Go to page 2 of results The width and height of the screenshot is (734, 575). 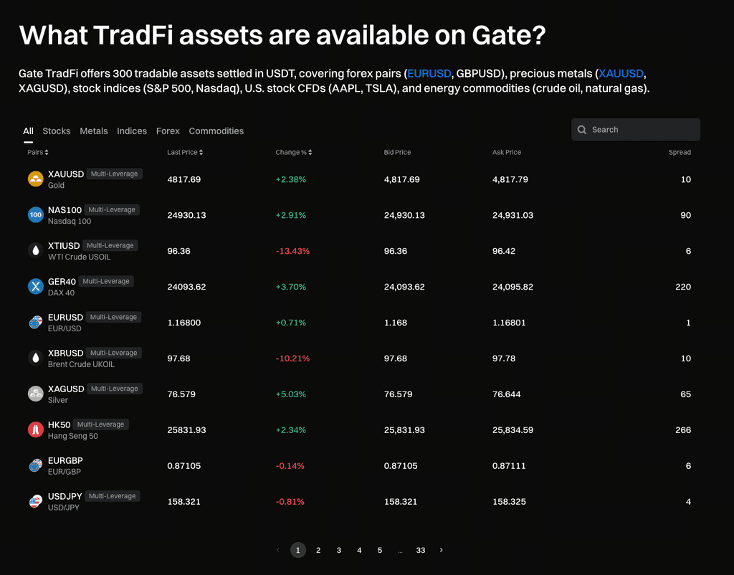[x=318, y=550]
